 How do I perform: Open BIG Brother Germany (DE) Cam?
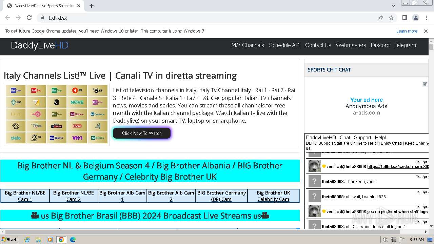coord(221,196)
